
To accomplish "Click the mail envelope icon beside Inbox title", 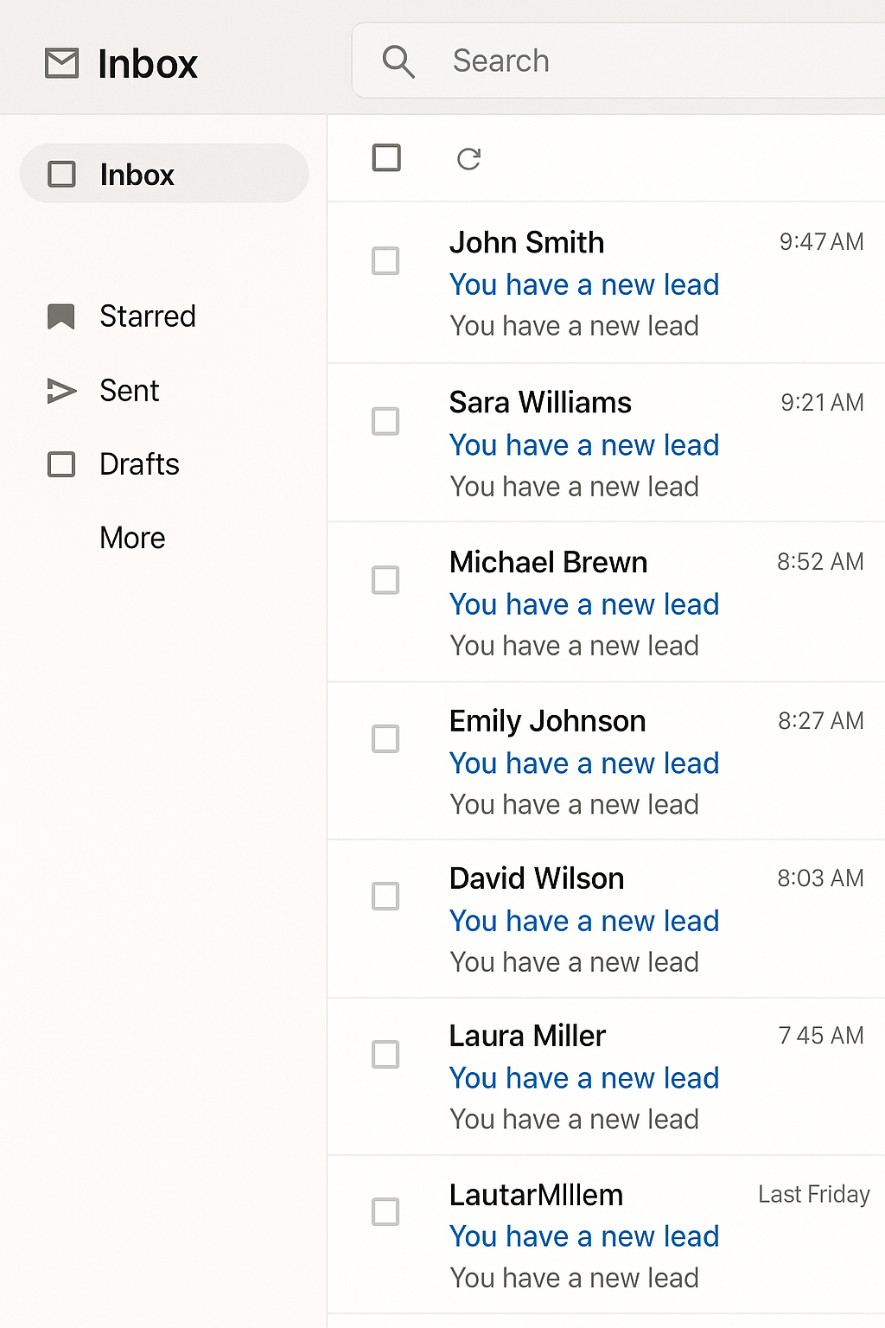I will point(61,63).
